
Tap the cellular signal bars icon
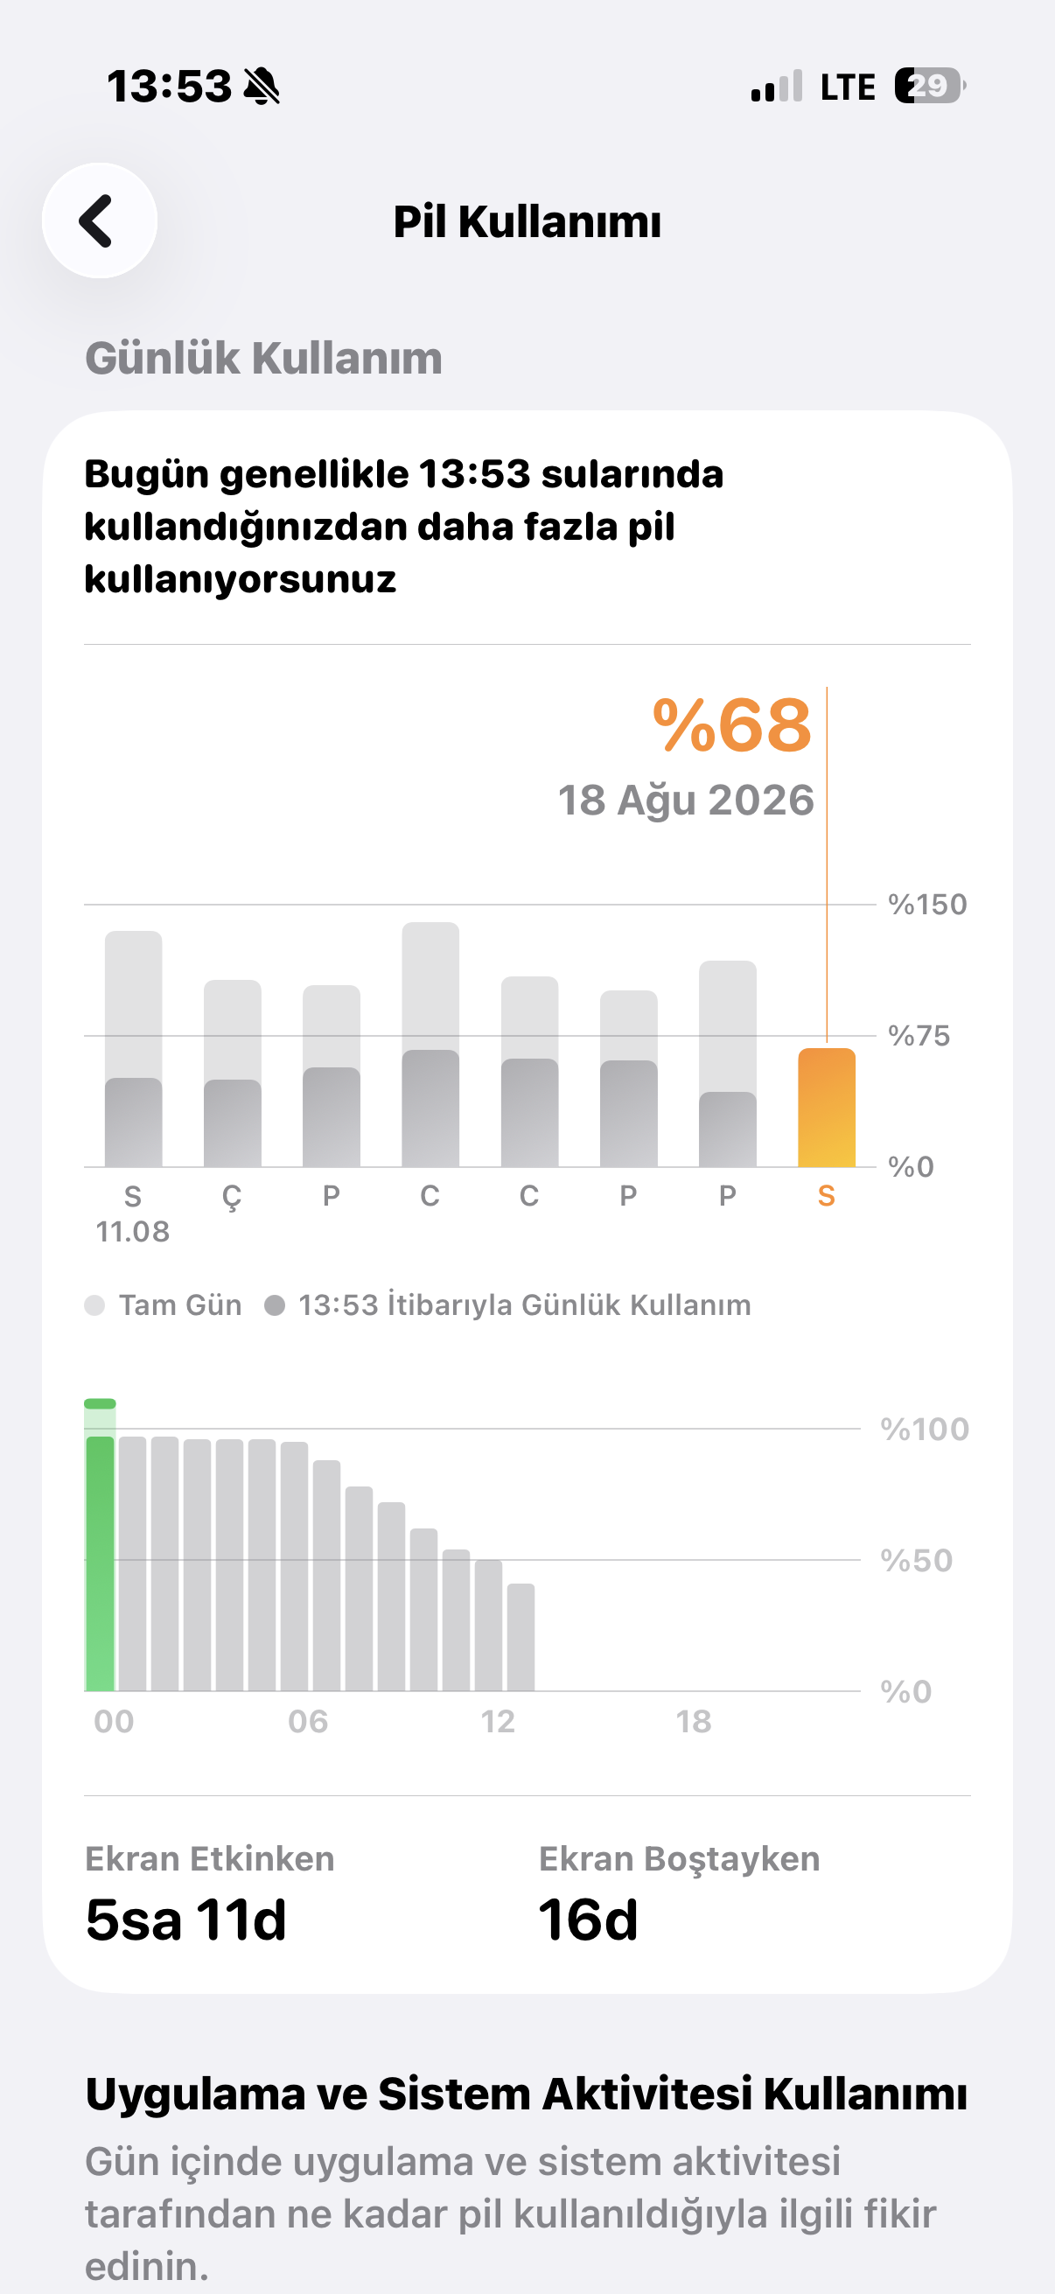point(776,87)
